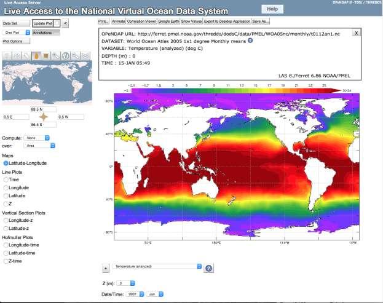Open the Temperature (analyzed) variable dropdown
Image resolution: width=383 pixels, height=303 pixels.
point(157,266)
